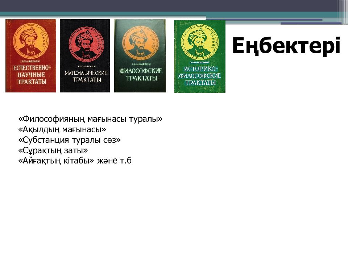Viewport: 348px width, 261px height.
Task: Click the line «Сұрақтың заты»
Action: 53,150
